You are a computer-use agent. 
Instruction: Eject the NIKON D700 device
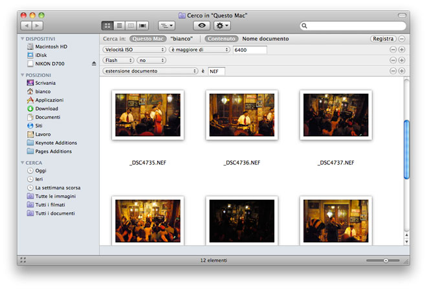point(94,63)
